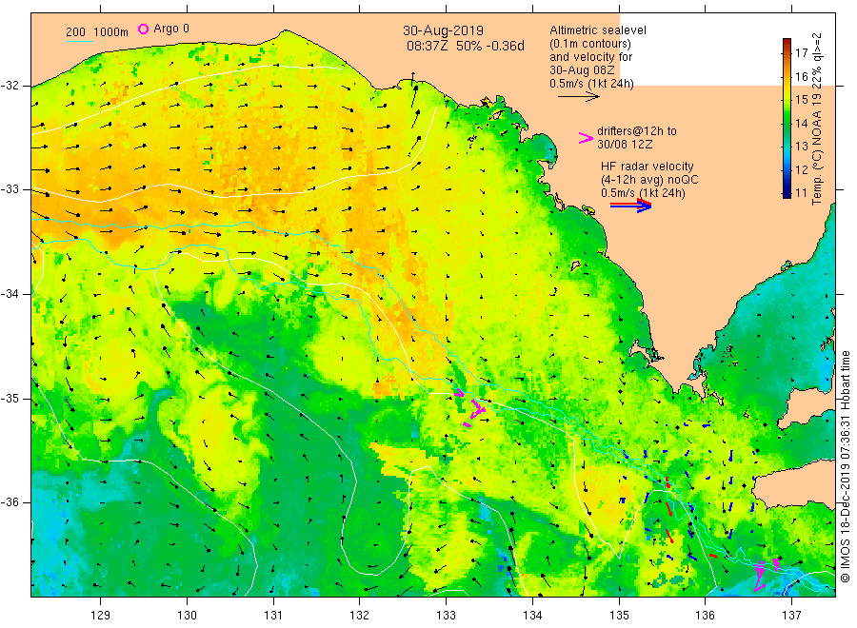Click longitude axis label '130'

click(187, 616)
